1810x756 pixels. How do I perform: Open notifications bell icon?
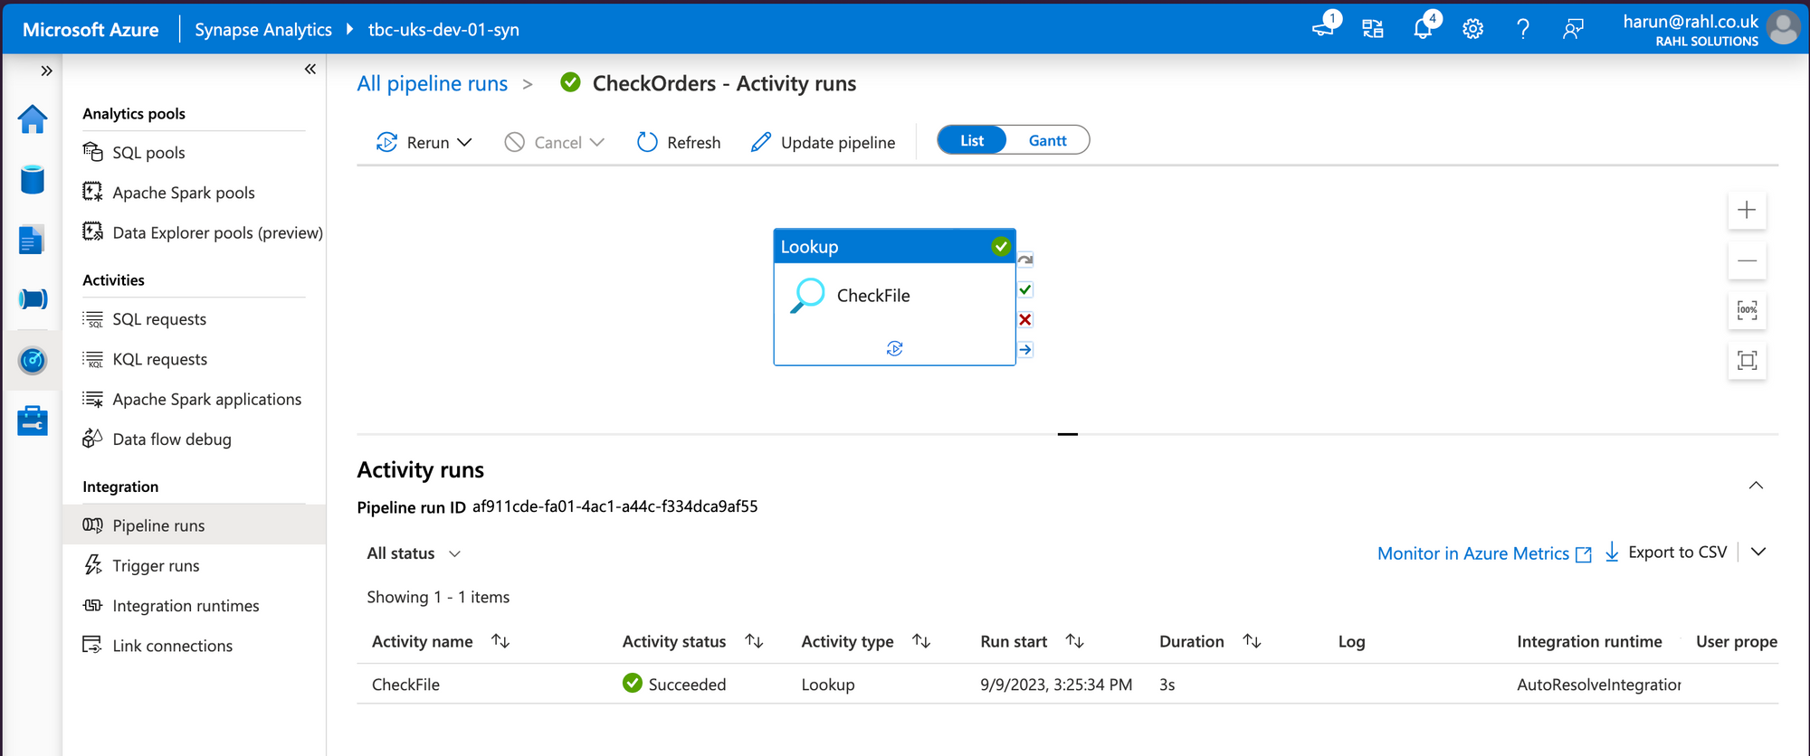1424,28
